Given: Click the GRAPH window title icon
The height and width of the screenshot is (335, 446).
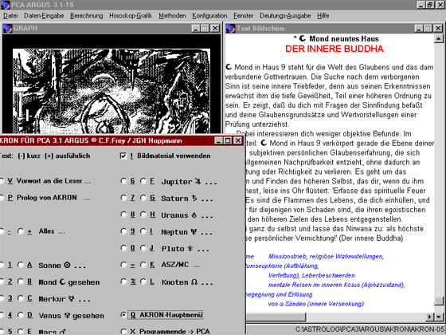Looking at the screenshot, I should [8, 29].
